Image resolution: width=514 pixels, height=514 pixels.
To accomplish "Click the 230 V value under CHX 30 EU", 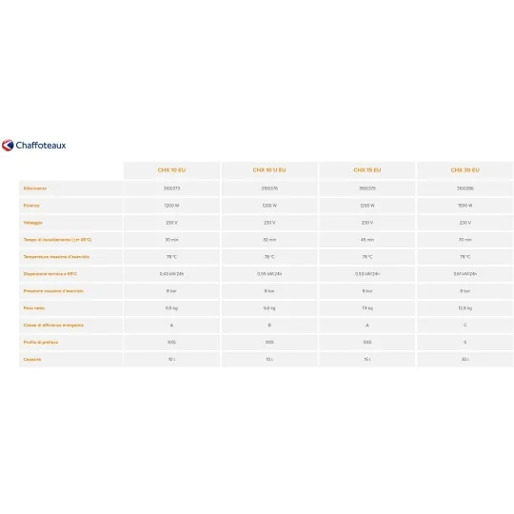I will 465,223.
